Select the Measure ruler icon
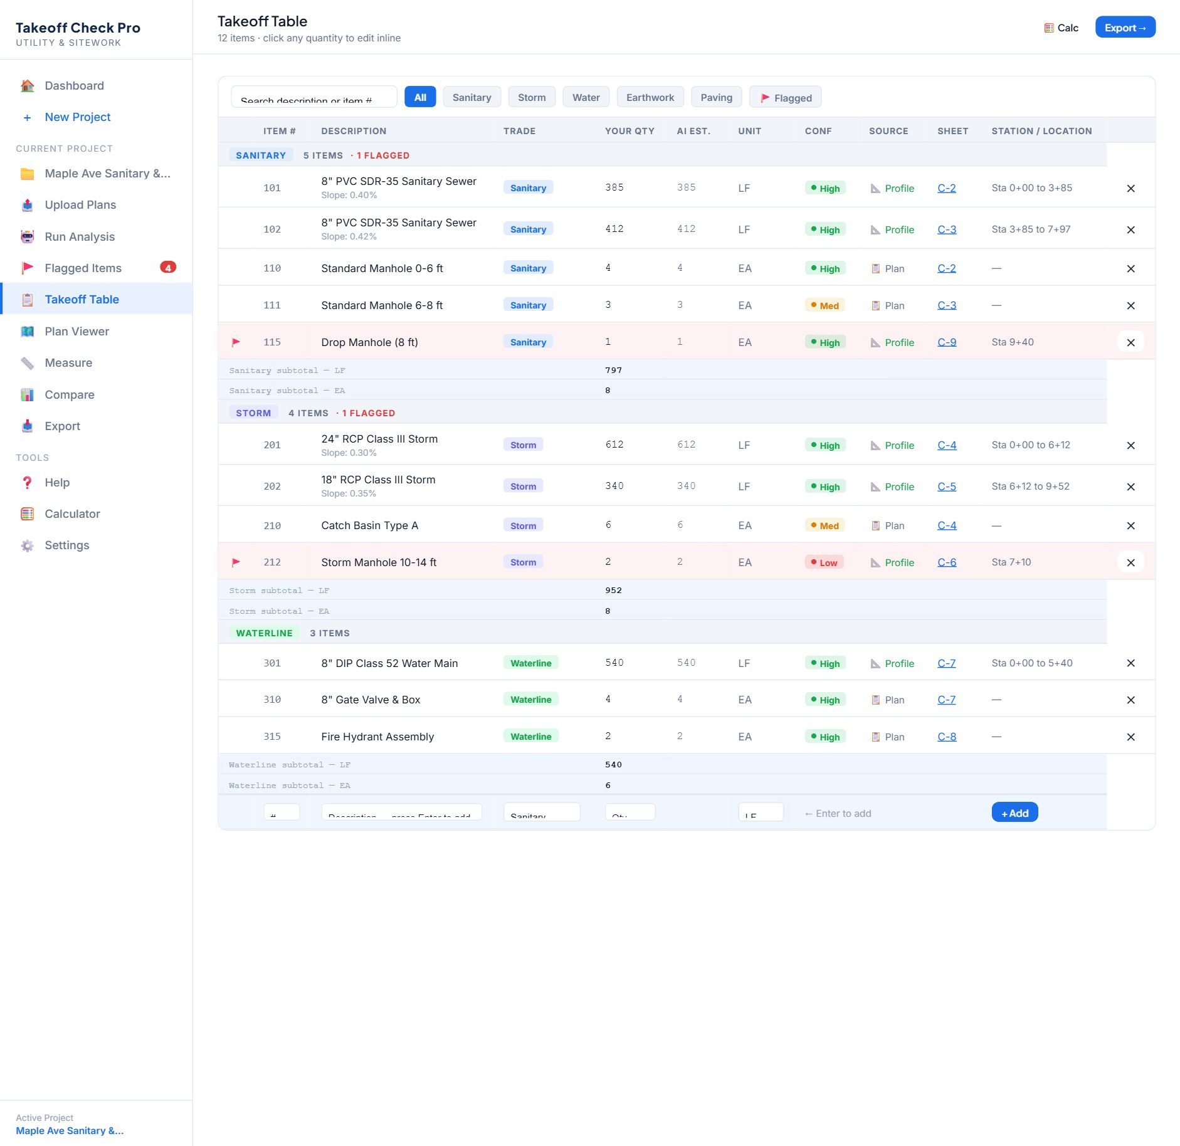This screenshot has width=1180, height=1146. 27,363
